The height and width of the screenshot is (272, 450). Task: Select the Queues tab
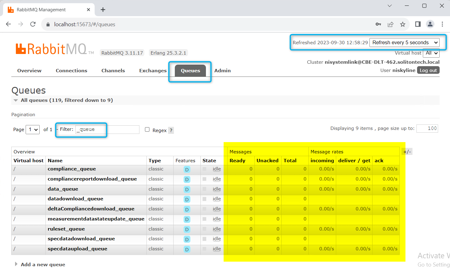(190, 70)
